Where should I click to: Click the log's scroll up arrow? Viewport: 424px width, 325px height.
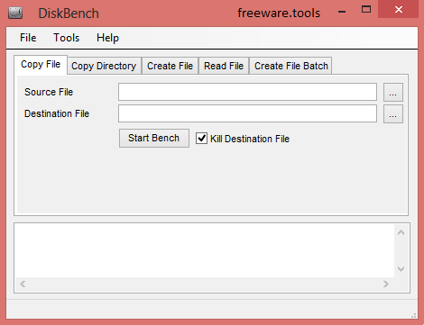pos(401,232)
